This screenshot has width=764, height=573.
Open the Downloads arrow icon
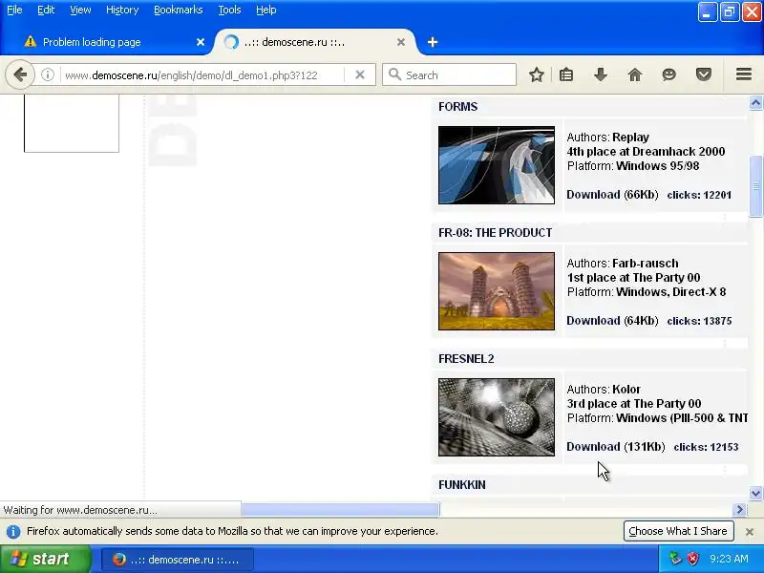[x=601, y=75]
